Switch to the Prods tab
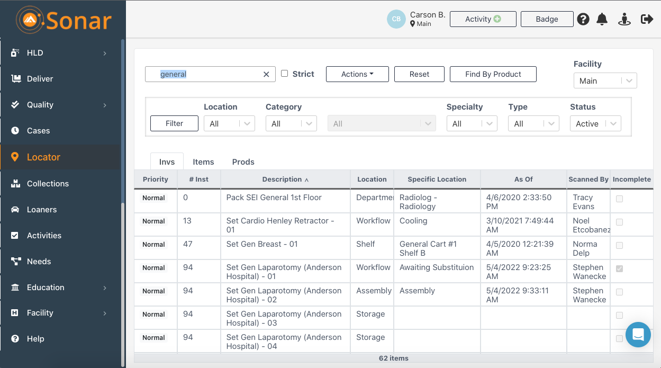 coord(243,162)
